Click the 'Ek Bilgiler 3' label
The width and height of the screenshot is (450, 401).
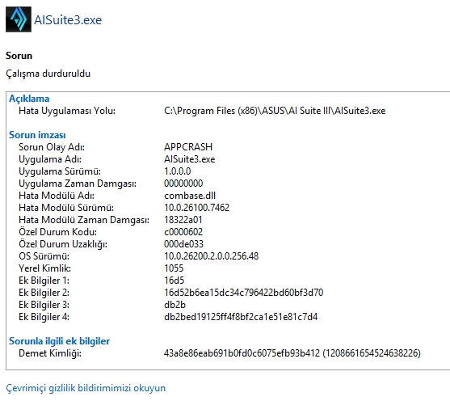click(44, 305)
